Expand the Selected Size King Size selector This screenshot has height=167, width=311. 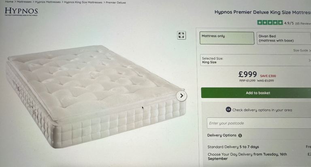coord(256,60)
